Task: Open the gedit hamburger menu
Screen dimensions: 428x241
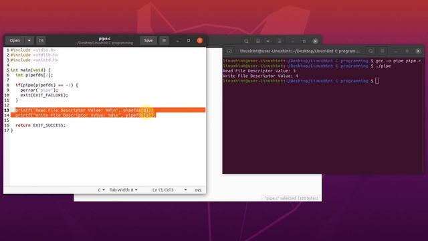Action: [x=164, y=40]
